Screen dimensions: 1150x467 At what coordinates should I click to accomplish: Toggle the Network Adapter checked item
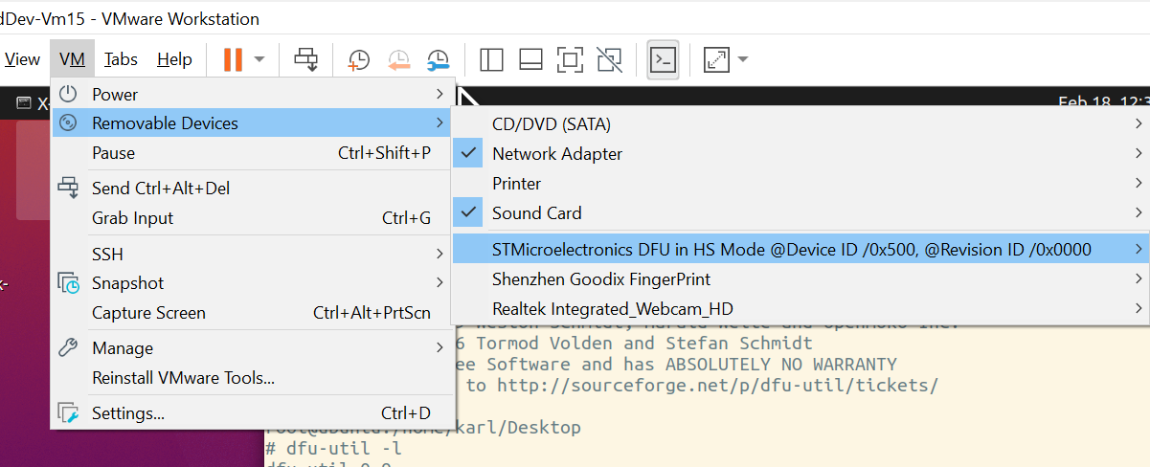click(x=800, y=154)
